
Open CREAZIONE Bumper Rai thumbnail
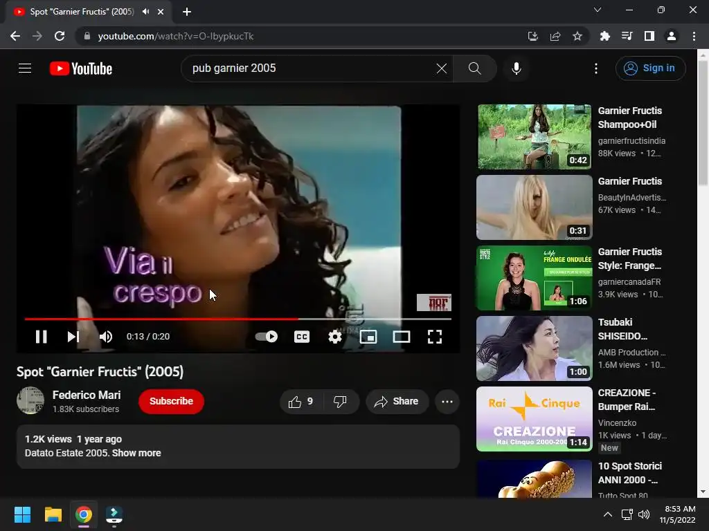coord(535,418)
